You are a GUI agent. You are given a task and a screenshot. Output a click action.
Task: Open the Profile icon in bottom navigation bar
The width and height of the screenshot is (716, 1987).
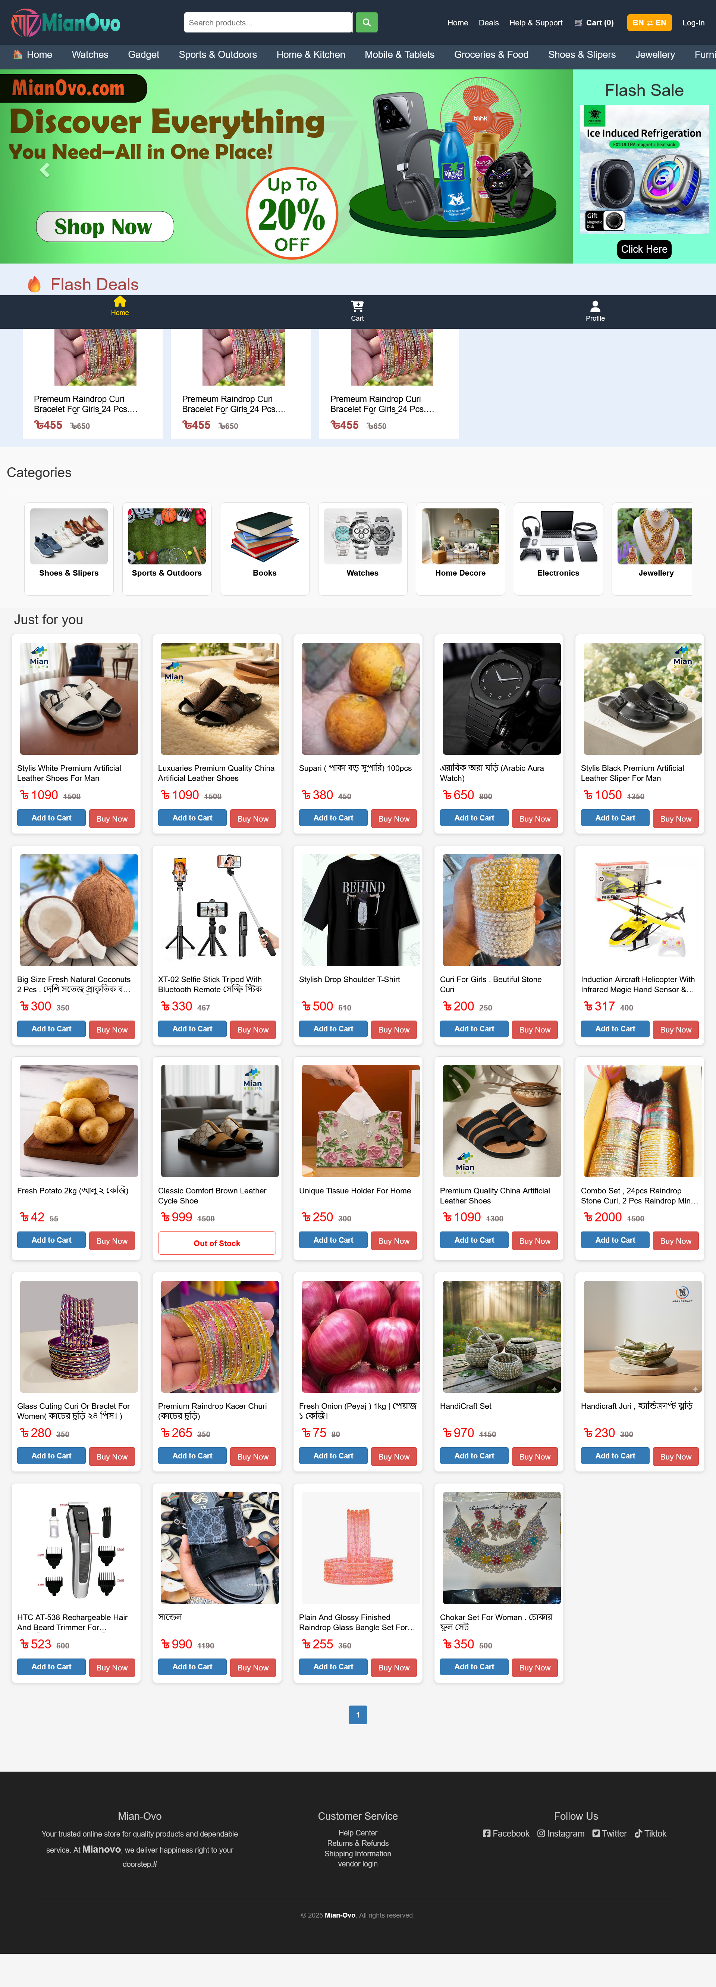point(595,311)
